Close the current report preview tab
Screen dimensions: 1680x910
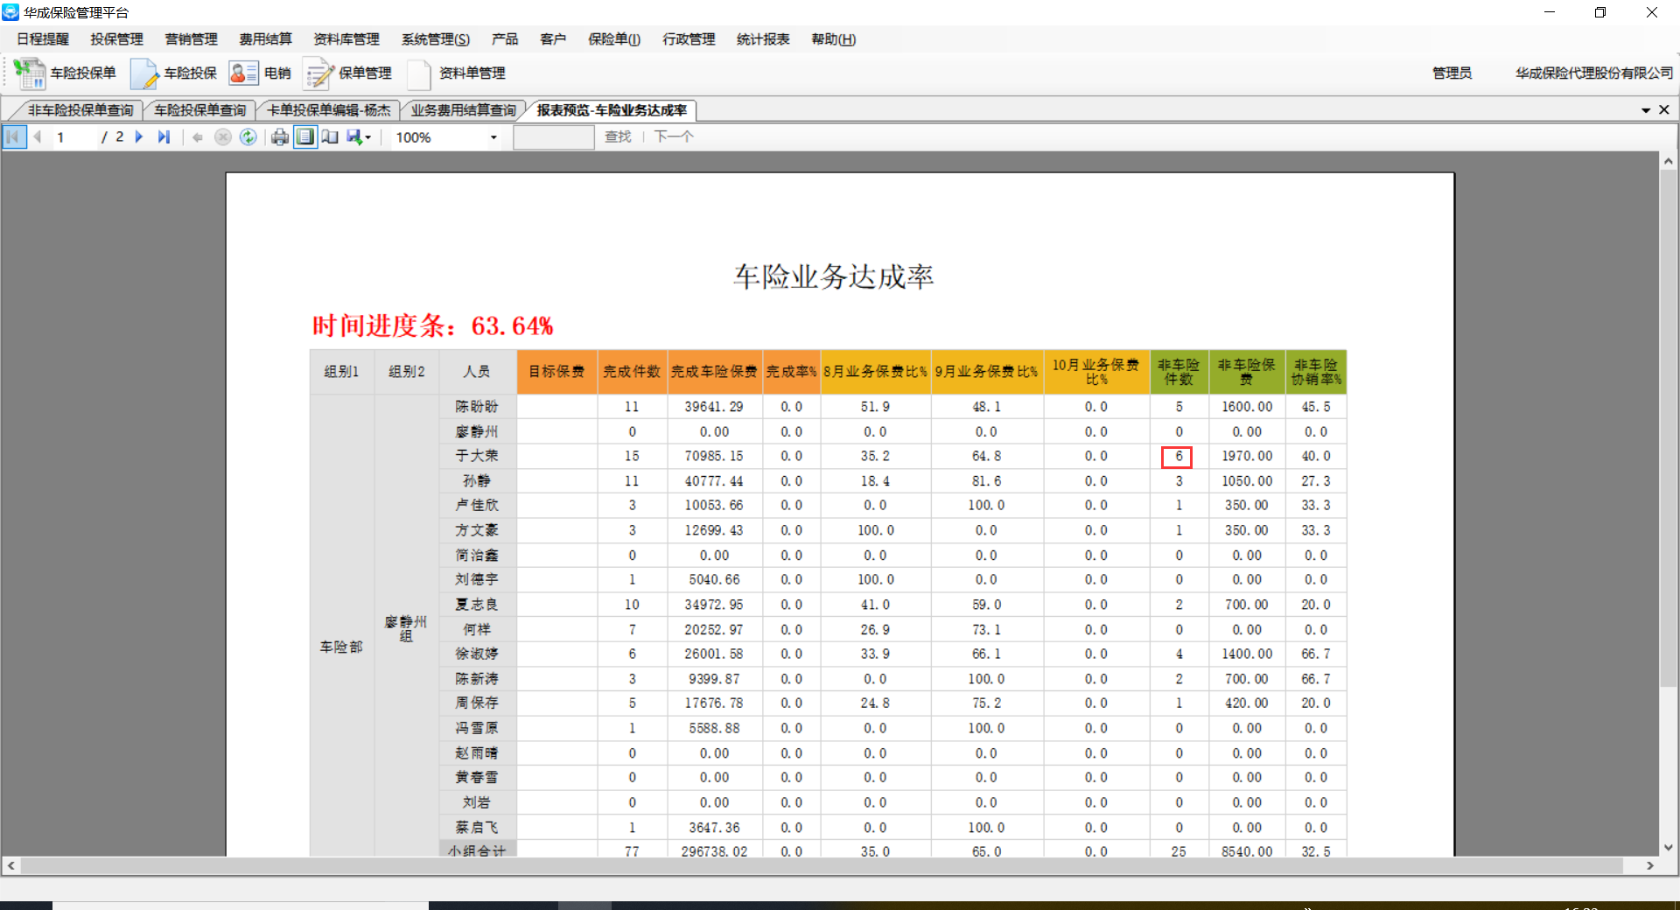point(1663,110)
